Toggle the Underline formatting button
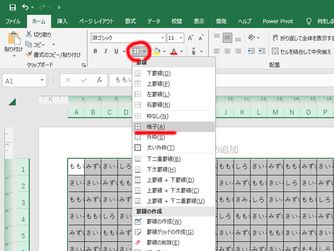This screenshot has height=251, width=334. tap(116, 51)
